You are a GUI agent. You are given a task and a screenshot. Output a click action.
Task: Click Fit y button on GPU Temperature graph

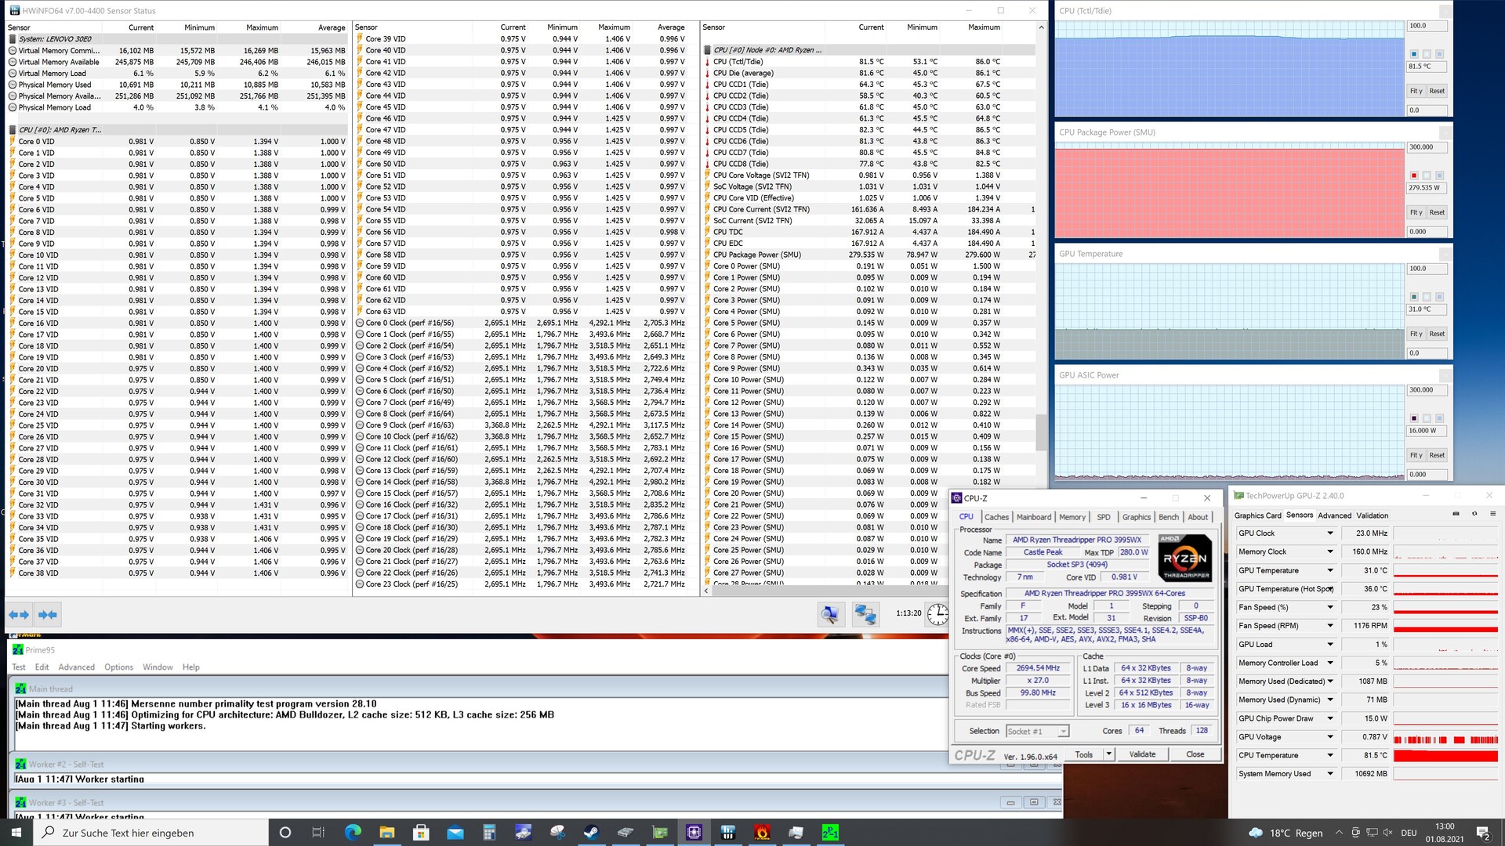[1416, 334]
